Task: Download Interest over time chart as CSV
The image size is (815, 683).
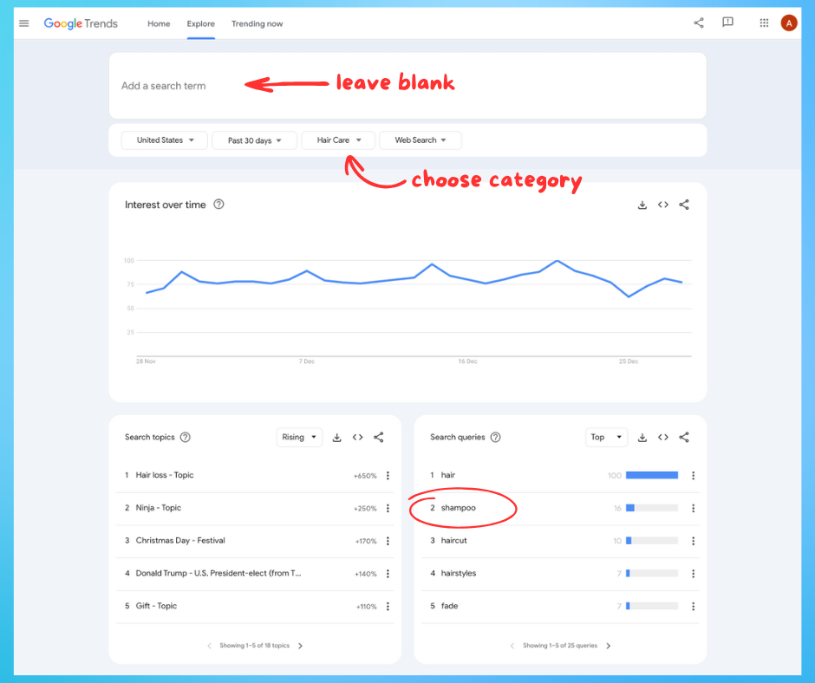Action: [x=642, y=205]
